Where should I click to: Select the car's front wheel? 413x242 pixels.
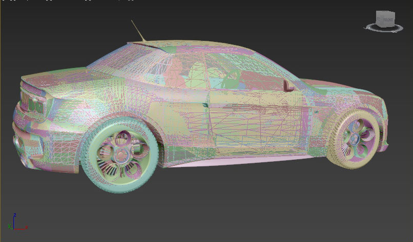[353, 140]
